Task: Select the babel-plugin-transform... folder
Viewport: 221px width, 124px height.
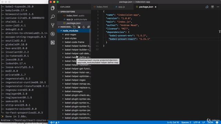Action: (74, 118)
